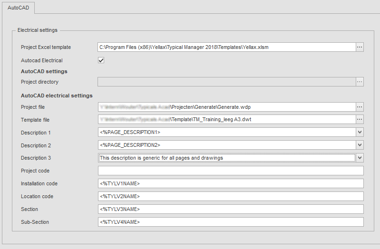Edit the Description 3 text value

(x=227, y=158)
